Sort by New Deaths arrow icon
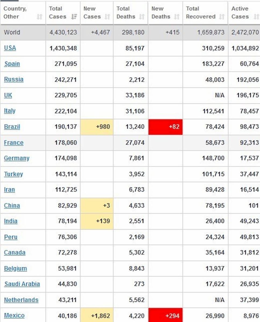260x322 pixels. click(x=176, y=17)
